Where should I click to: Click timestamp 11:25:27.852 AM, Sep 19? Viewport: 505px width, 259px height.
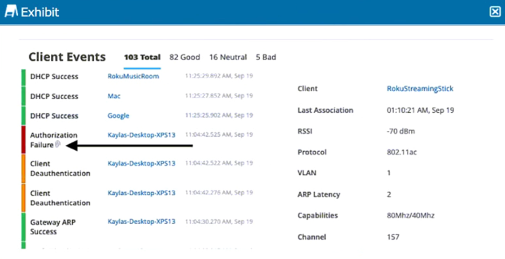pyautogui.click(x=219, y=96)
